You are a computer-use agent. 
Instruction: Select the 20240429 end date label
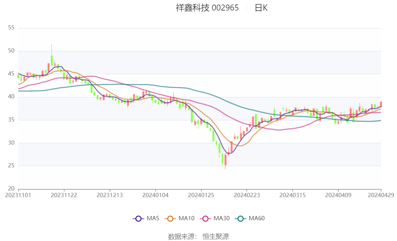click(381, 195)
